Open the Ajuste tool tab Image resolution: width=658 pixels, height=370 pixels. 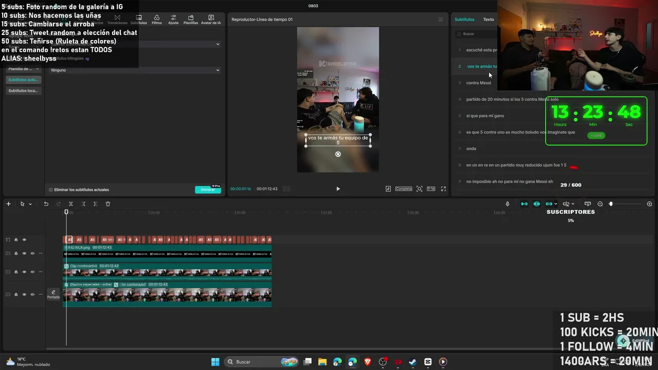(173, 20)
